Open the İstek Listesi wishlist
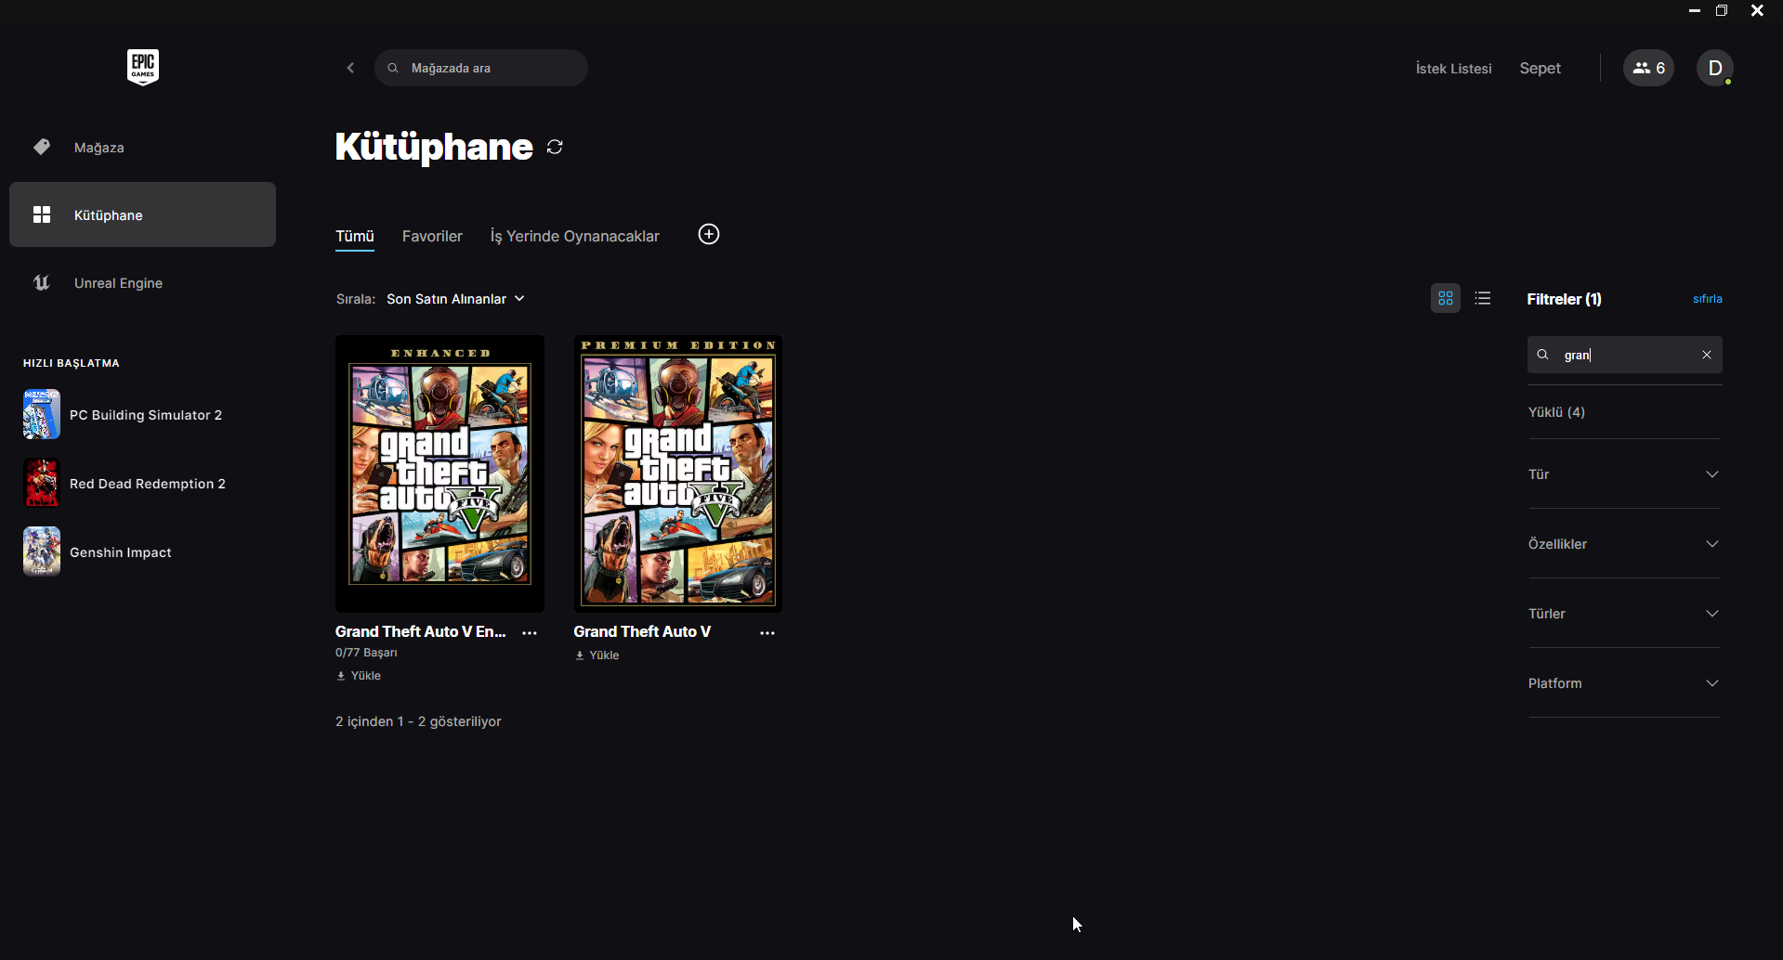The image size is (1783, 960). coord(1454,69)
